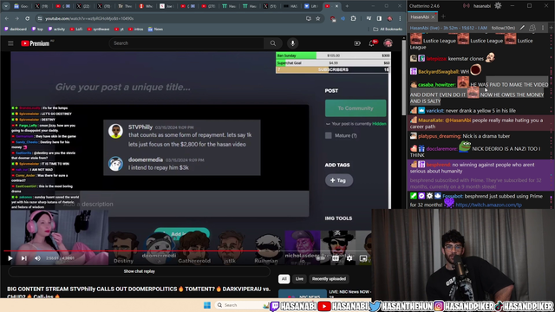Open the intros bookmark
This screenshot has width=555, height=312.
[136, 29]
